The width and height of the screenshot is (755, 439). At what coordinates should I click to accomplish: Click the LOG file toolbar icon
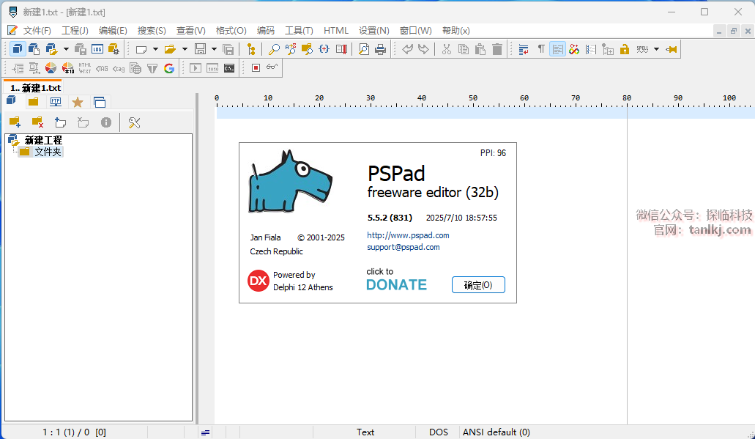[x=97, y=49]
